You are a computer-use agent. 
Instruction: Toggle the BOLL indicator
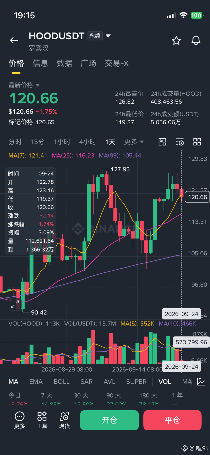[x=62, y=382]
